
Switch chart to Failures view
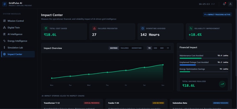click(x=125, y=48)
